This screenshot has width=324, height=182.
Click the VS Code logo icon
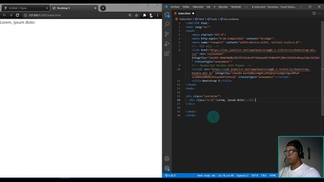tap(166, 7)
